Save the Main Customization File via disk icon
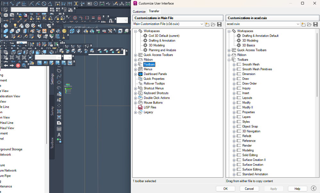The image size is (320, 193). 219,24
